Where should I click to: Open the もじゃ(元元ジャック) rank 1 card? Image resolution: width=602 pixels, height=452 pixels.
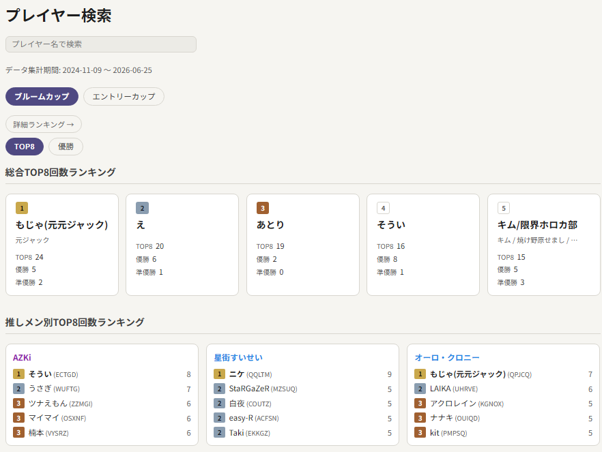[x=62, y=245]
